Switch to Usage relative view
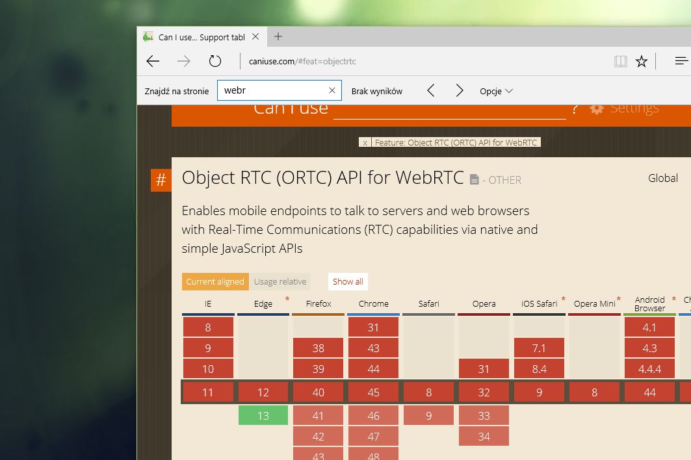 click(280, 281)
